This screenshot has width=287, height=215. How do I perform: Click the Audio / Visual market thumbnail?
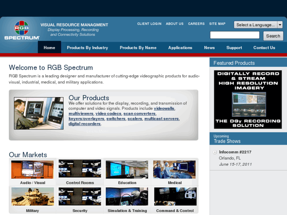click(32, 170)
